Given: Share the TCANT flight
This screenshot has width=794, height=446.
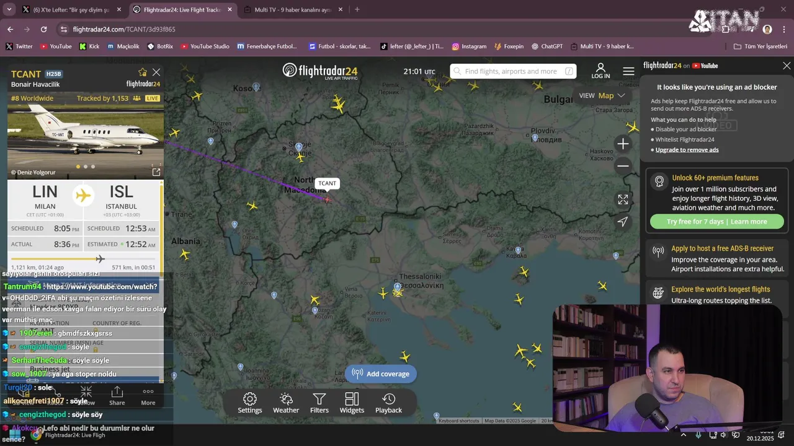Looking at the screenshot, I should click(117, 396).
